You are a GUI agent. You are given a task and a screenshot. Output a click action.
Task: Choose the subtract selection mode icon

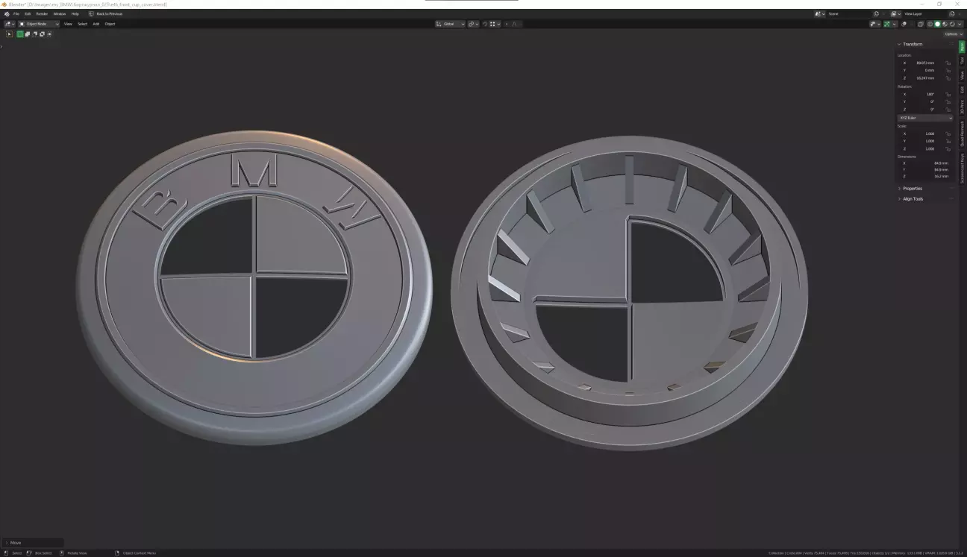pos(35,34)
